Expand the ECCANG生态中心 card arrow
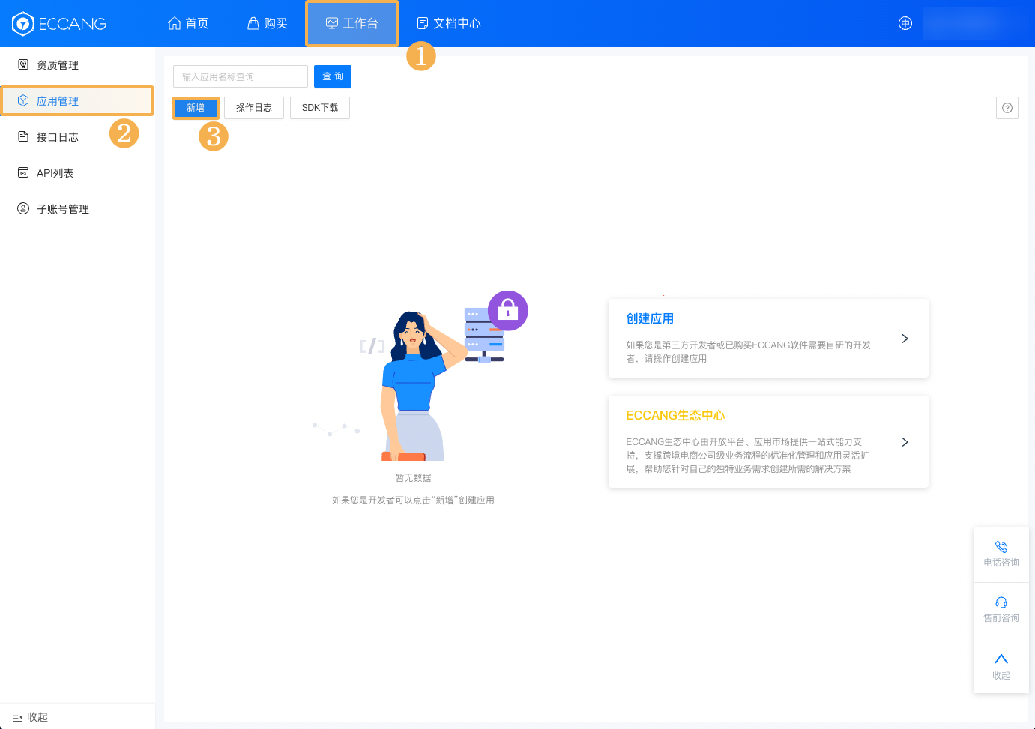Screen dimensions: 1035x729 coord(905,442)
